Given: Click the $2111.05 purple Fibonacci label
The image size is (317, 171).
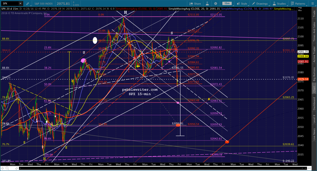Looking at the screenshot, I should (x=216, y=15).
